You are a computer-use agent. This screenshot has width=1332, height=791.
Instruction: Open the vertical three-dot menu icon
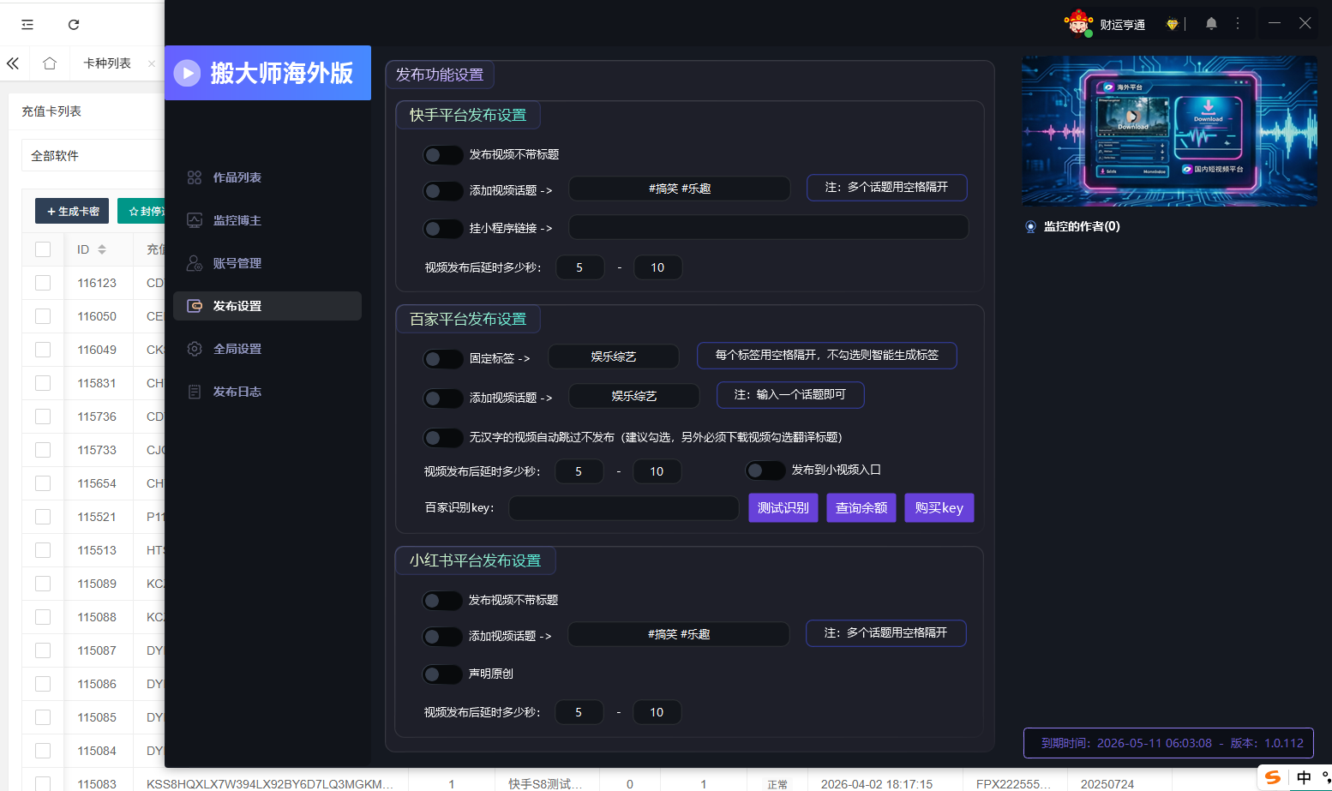(1238, 24)
